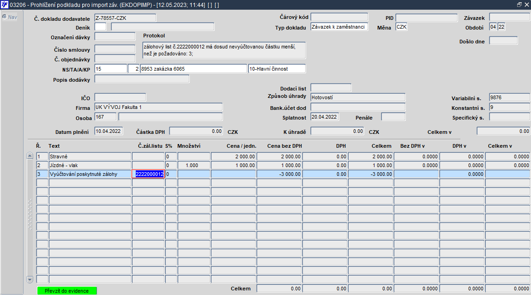Select the Stravné text cell in row 1
The image size is (531, 295).
point(90,157)
